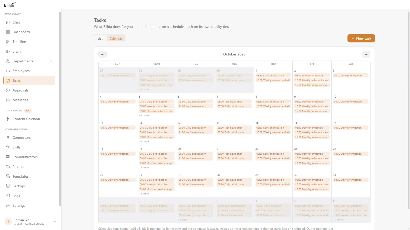This screenshot has height=230, width=410.
Task: Open 08:00 Tech news brief on October 7
Action: pyautogui.click(x=234, y=102)
